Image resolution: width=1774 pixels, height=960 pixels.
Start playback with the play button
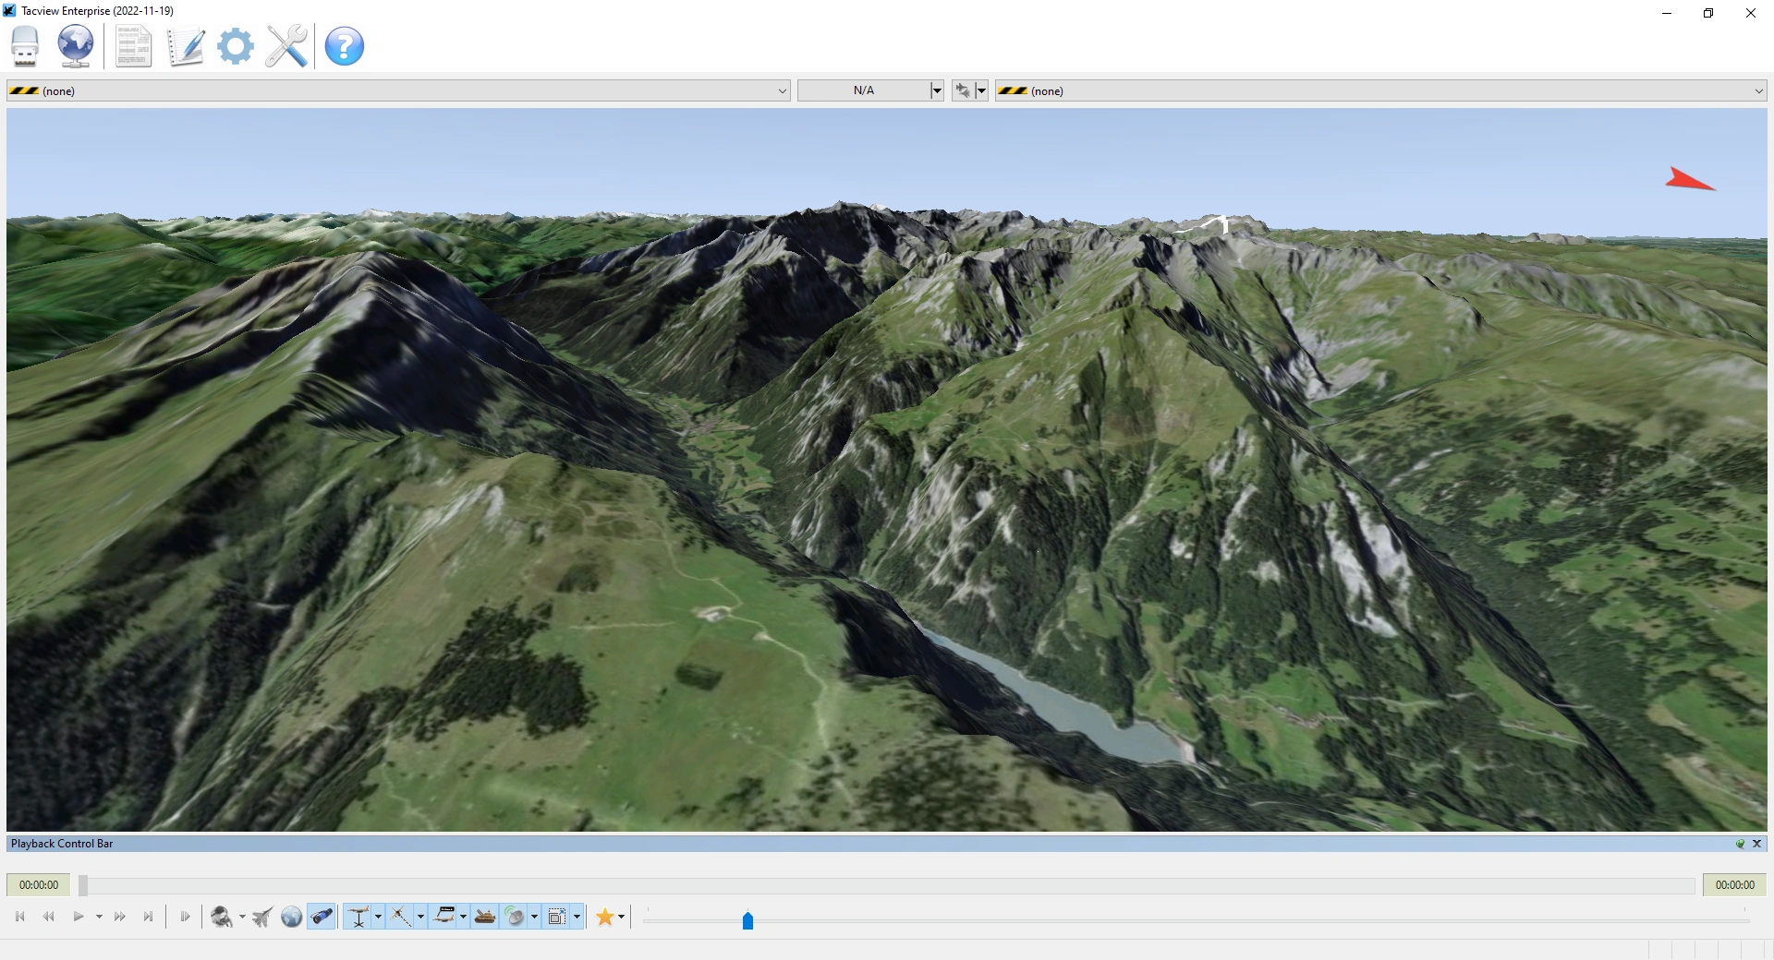coord(79,917)
